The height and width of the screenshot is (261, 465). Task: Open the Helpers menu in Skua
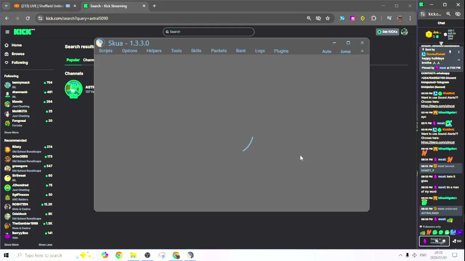coord(154,51)
